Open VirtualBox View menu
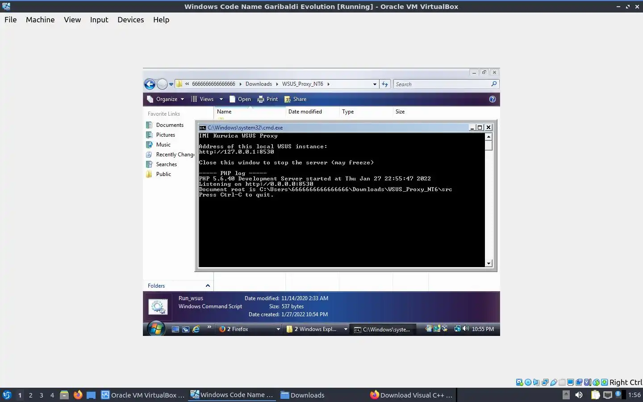 point(72,20)
